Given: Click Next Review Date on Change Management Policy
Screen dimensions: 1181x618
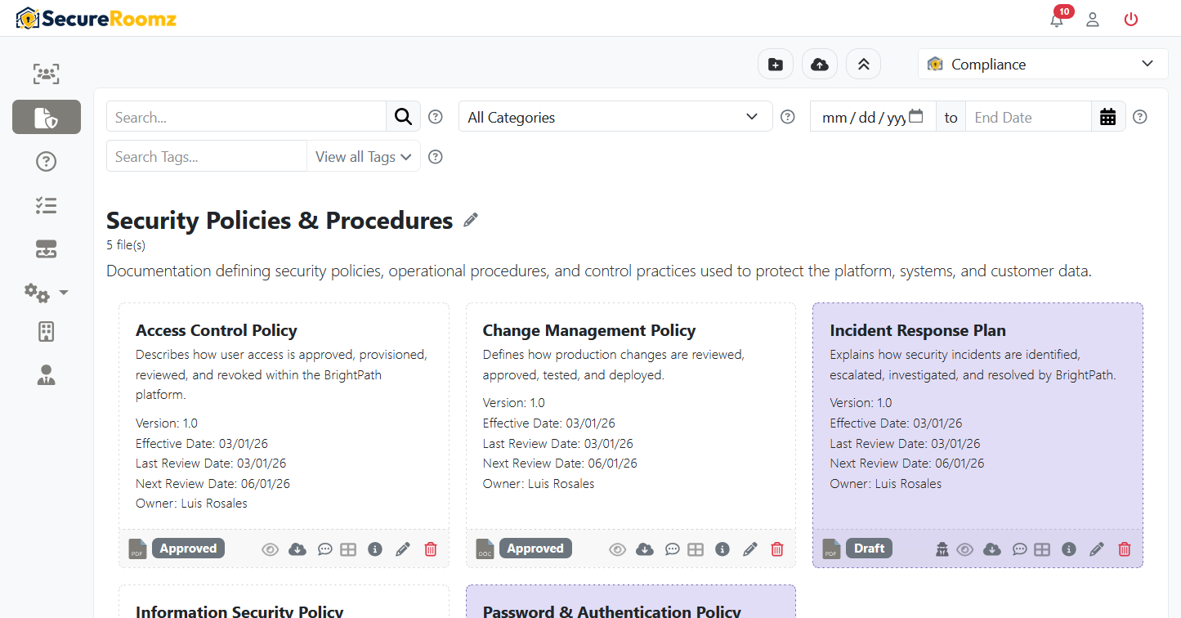Looking at the screenshot, I should pyautogui.click(x=560, y=463).
